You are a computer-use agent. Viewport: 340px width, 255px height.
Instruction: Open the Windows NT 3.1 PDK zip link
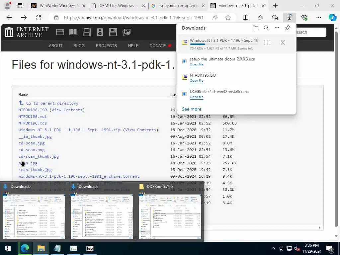69,130
